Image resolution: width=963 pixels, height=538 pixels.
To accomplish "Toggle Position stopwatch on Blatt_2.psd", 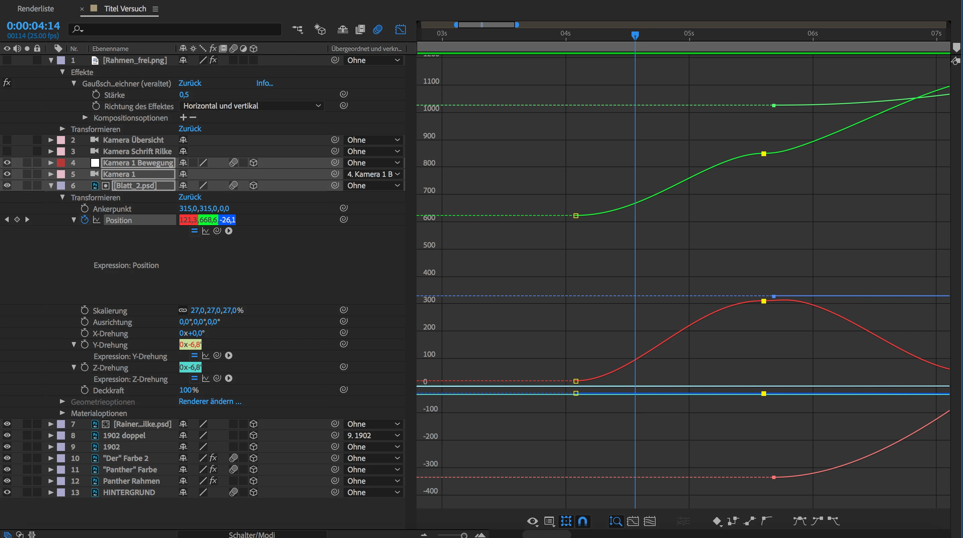I will tap(85, 220).
